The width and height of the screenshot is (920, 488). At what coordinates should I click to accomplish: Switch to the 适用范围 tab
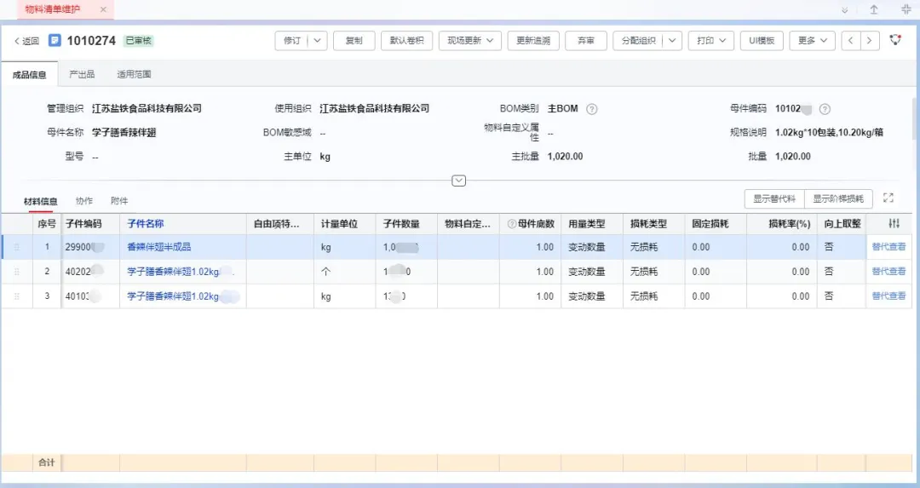pyautogui.click(x=134, y=74)
